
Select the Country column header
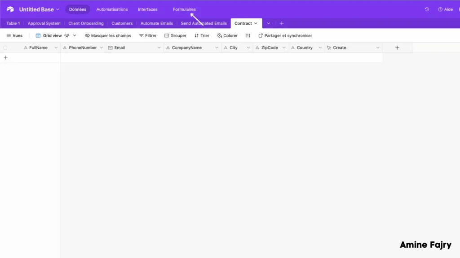(306, 47)
